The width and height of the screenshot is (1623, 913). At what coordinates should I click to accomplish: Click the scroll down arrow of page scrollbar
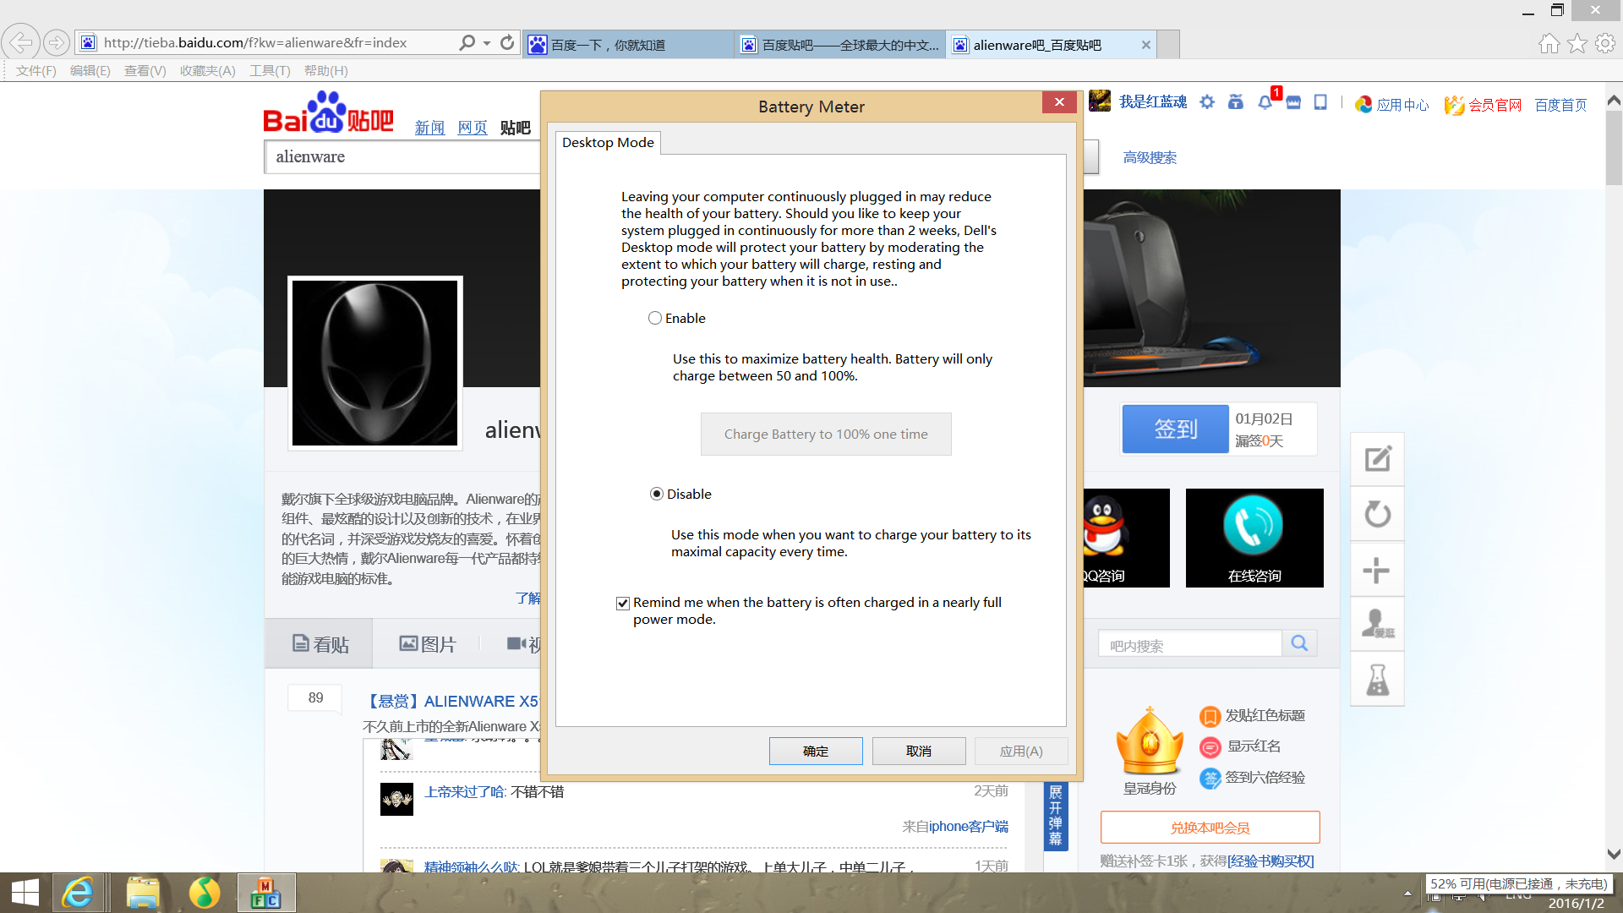1614,854
